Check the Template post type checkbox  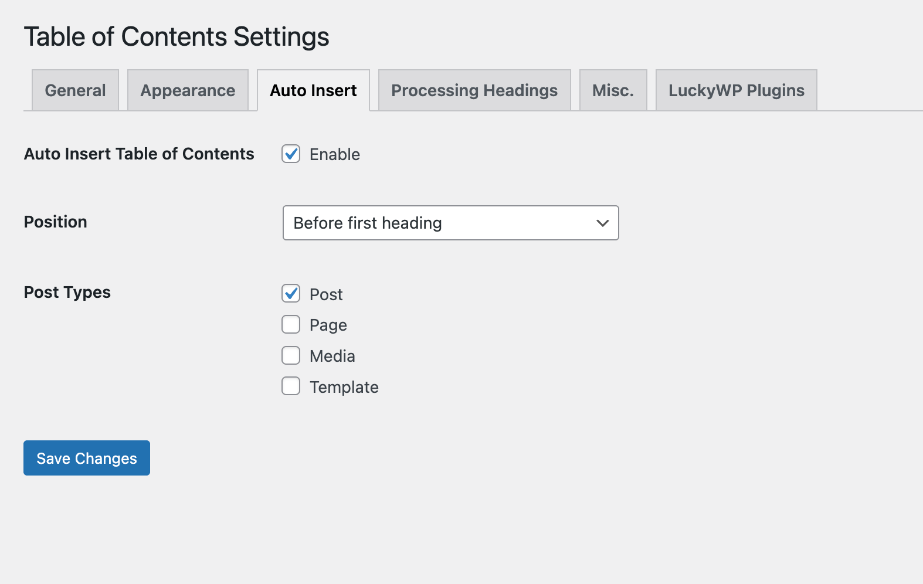coord(291,386)
